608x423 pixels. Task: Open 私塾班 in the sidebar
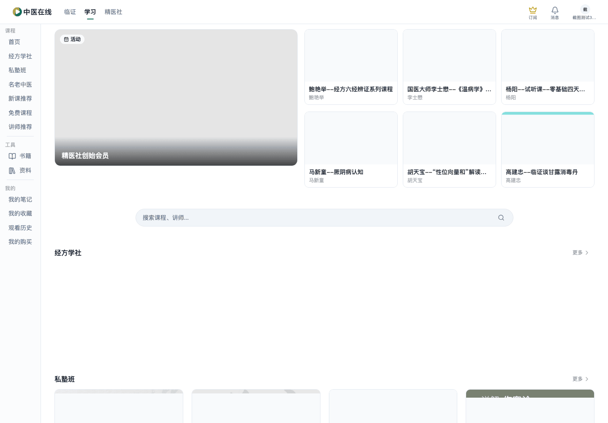point(17,70)
